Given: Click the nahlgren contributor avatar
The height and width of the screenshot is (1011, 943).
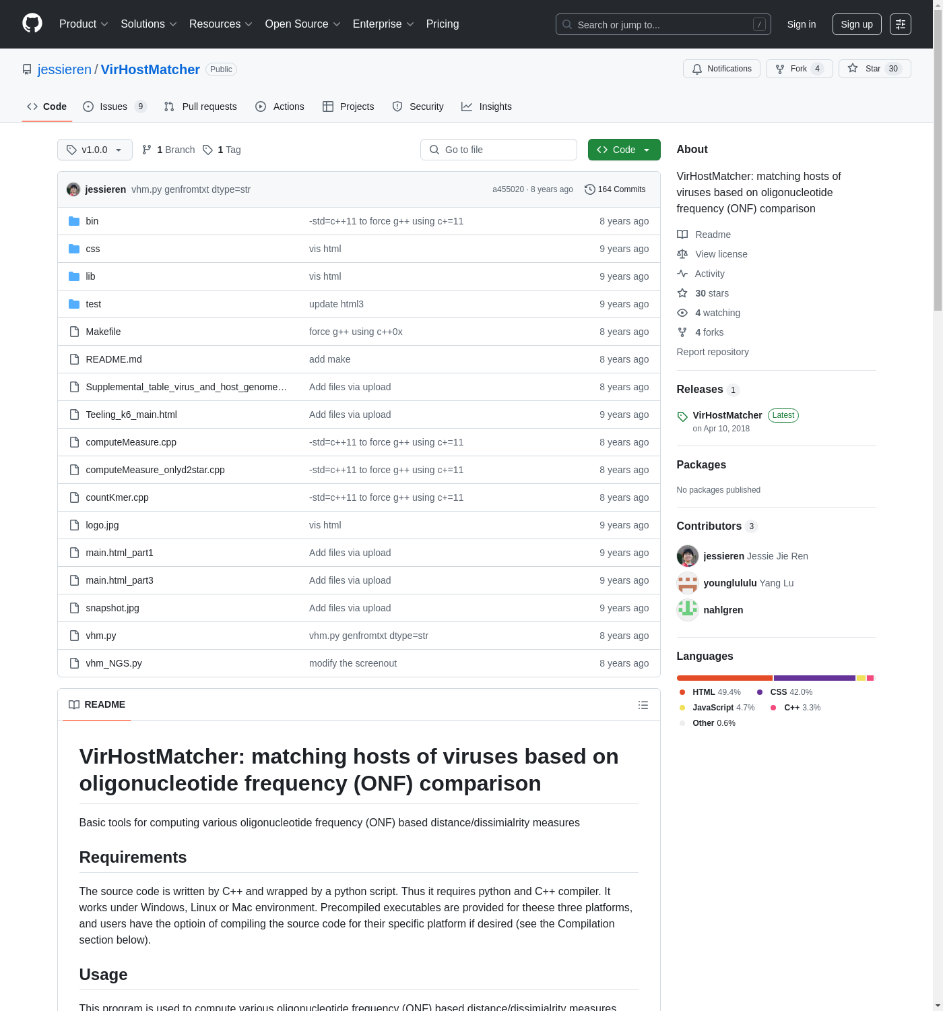Looking at the screenshot, I should 687,610.
